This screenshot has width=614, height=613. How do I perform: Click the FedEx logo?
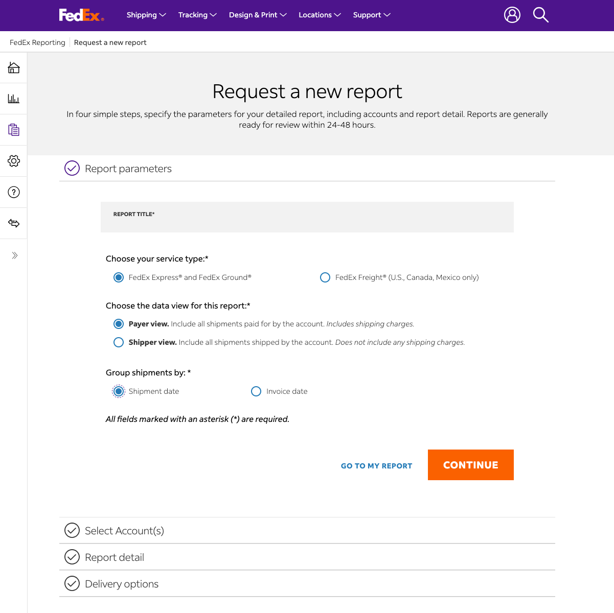(x=81, y=15)
